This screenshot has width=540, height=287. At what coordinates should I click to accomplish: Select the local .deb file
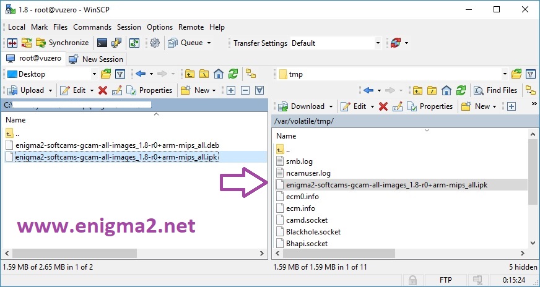(117, 145)
